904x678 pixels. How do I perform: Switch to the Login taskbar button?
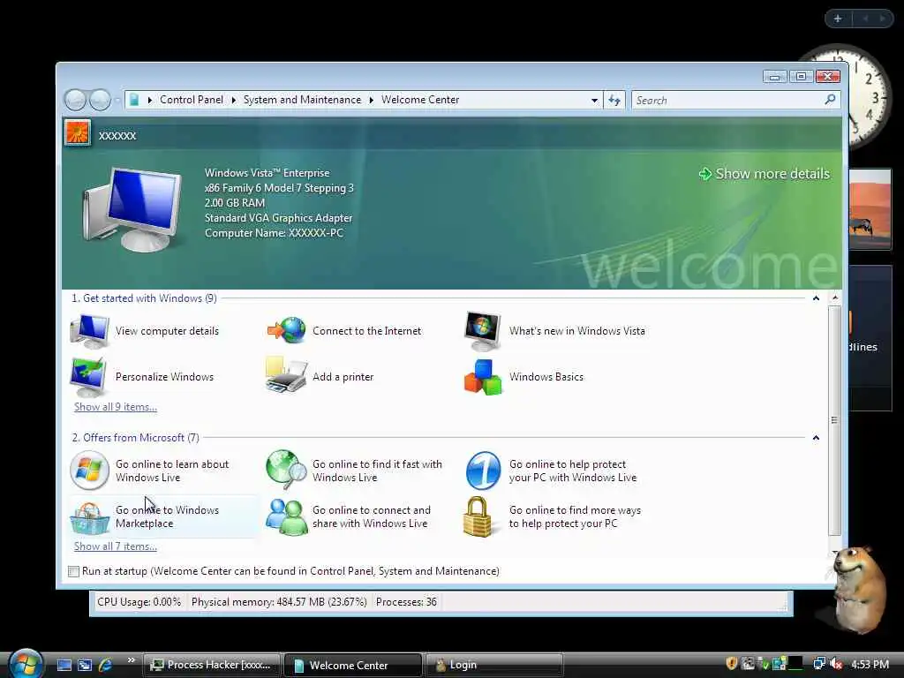[x=494, y=666]
